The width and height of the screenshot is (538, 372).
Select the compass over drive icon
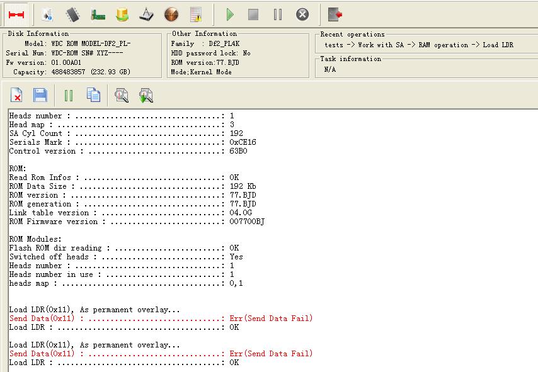tap(147, 14)
